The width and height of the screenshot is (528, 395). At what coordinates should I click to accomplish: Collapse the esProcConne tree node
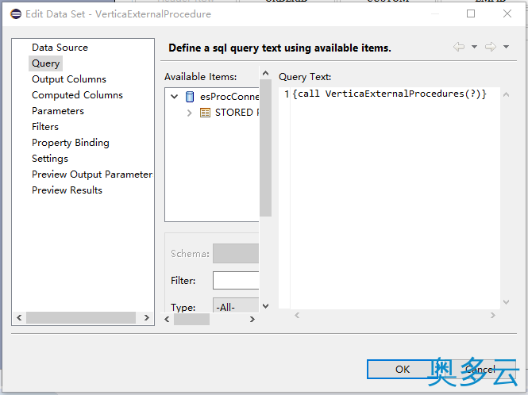click(174, 97)
